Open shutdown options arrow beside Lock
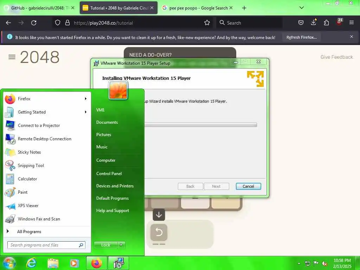The height and width of the screenshot is (270, 360). pyautogui.click(x=121, y=245)
